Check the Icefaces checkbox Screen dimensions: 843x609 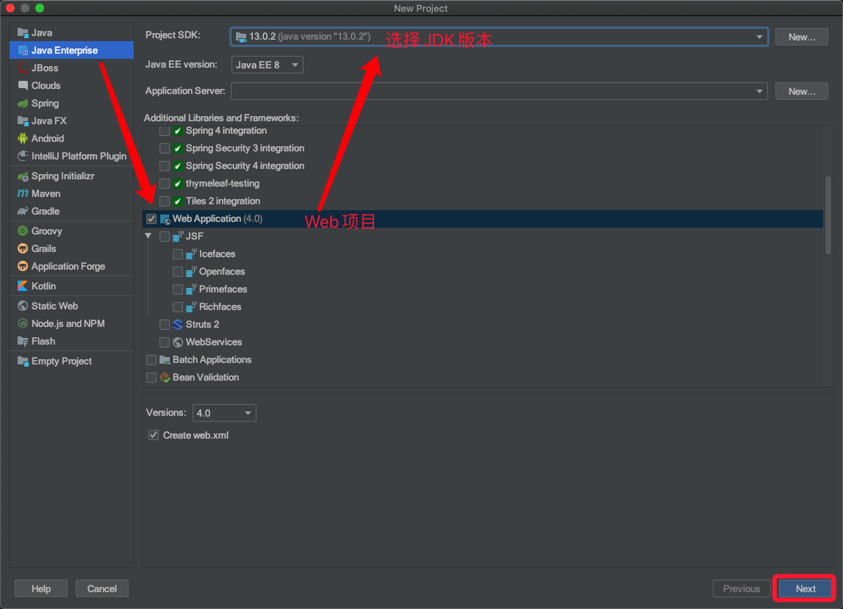(178, 254)
